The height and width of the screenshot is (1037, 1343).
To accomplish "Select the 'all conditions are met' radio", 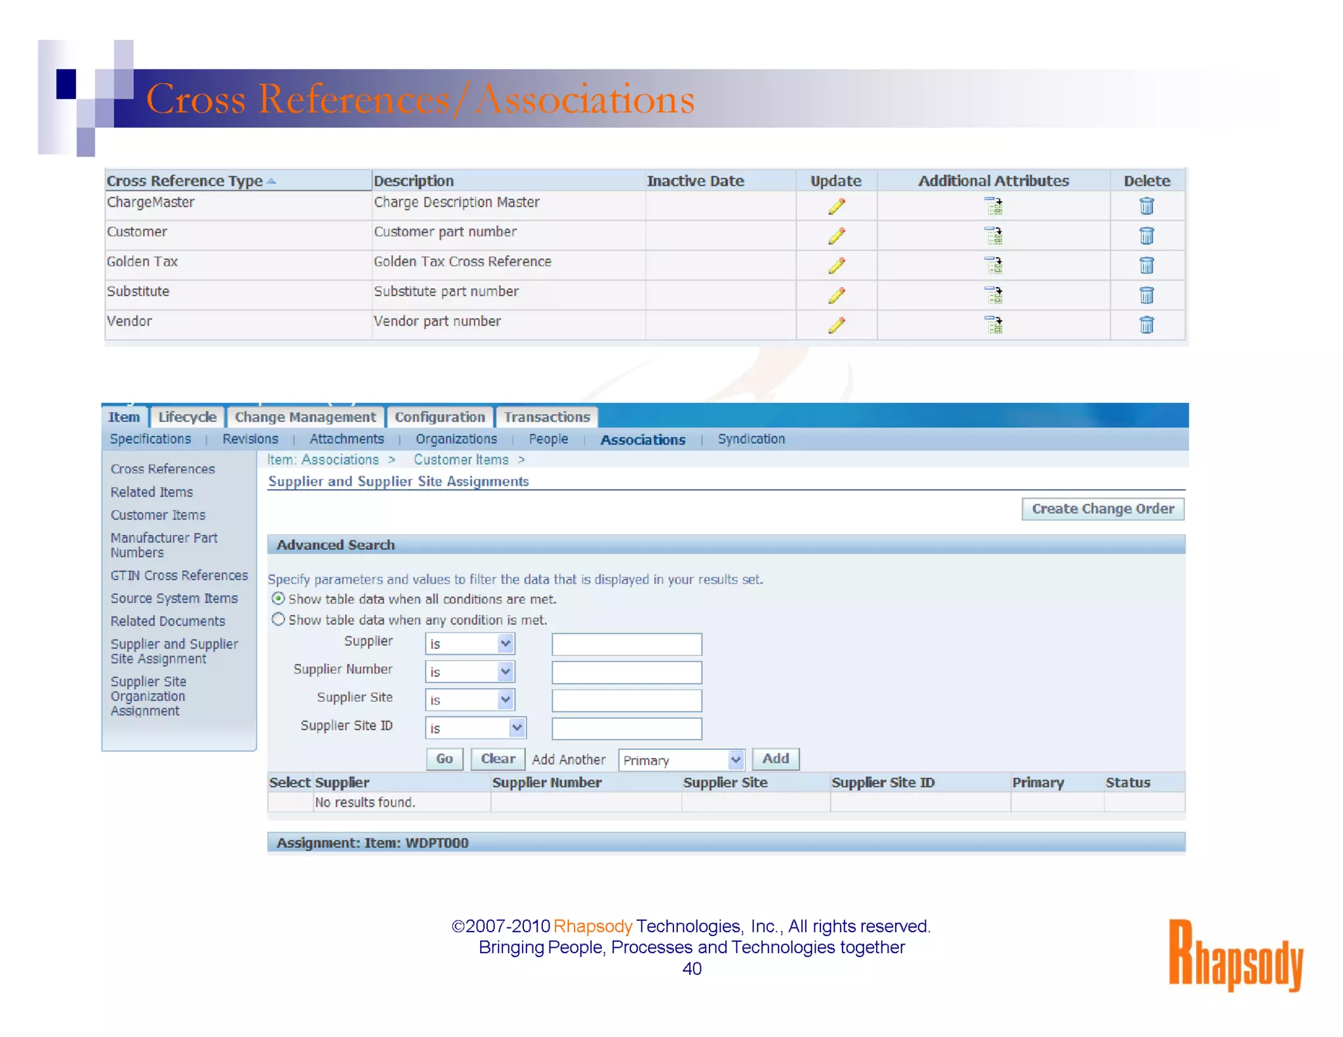I will click(x=279, y=598).
